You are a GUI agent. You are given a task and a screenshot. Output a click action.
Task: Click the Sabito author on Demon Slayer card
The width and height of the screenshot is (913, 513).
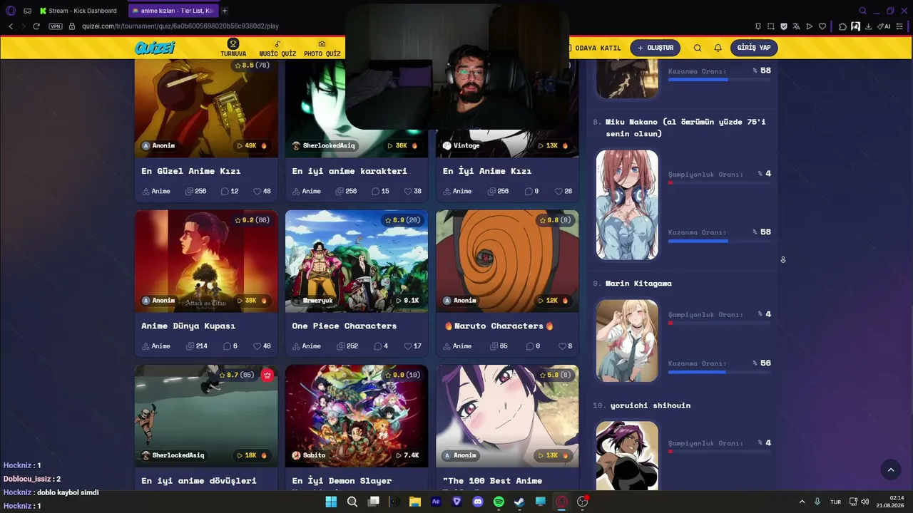309,455
